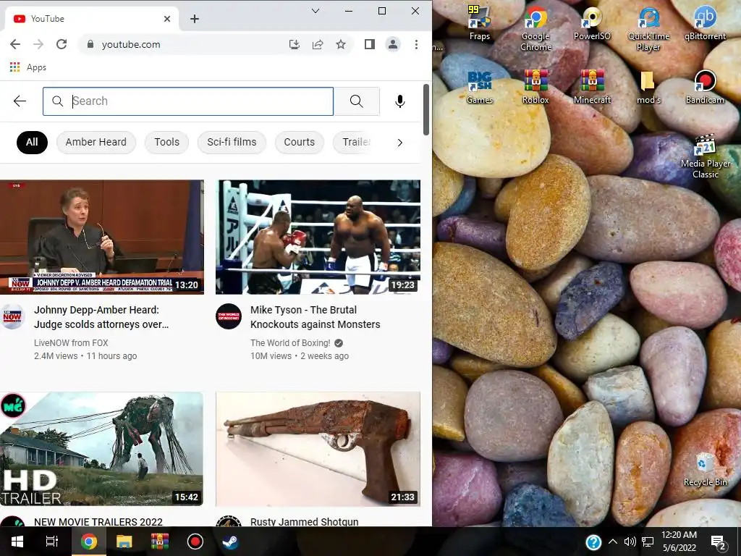Open the HD Trailer movie thumbnail
The image size is (741, 556).
tap(101, 449)
